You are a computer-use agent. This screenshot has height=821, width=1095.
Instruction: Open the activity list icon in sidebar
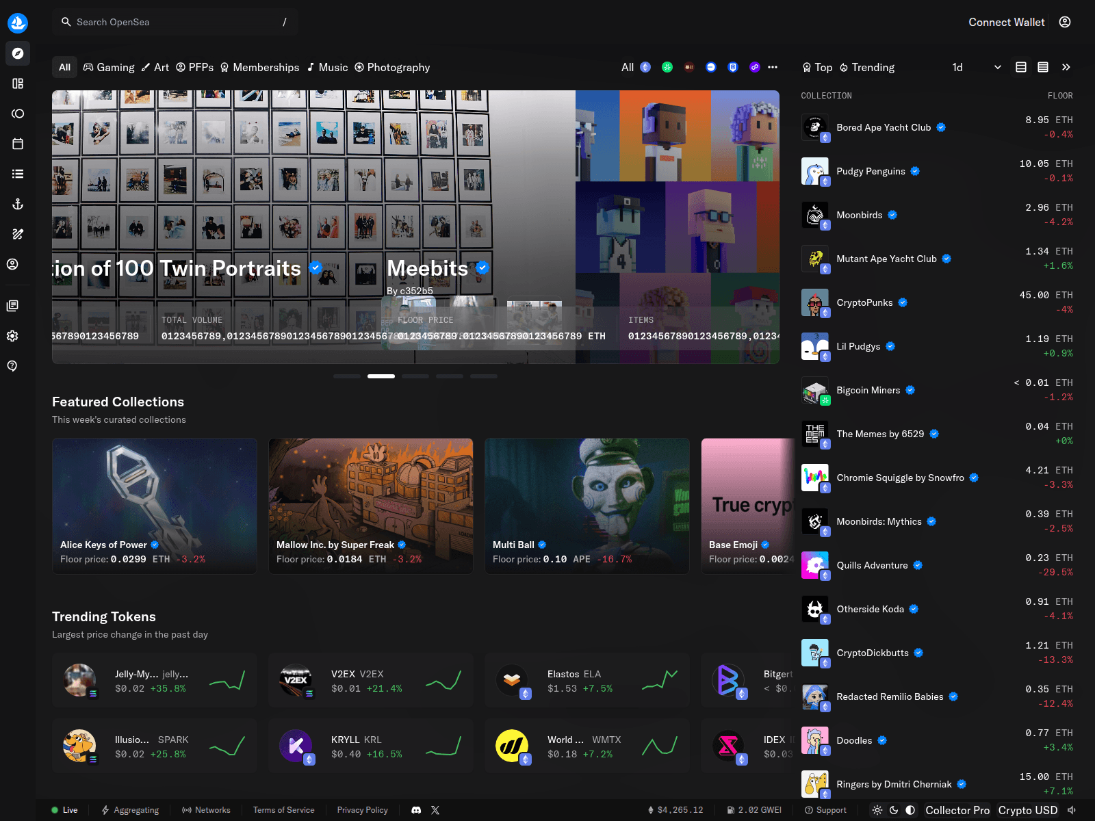(18, 174)
